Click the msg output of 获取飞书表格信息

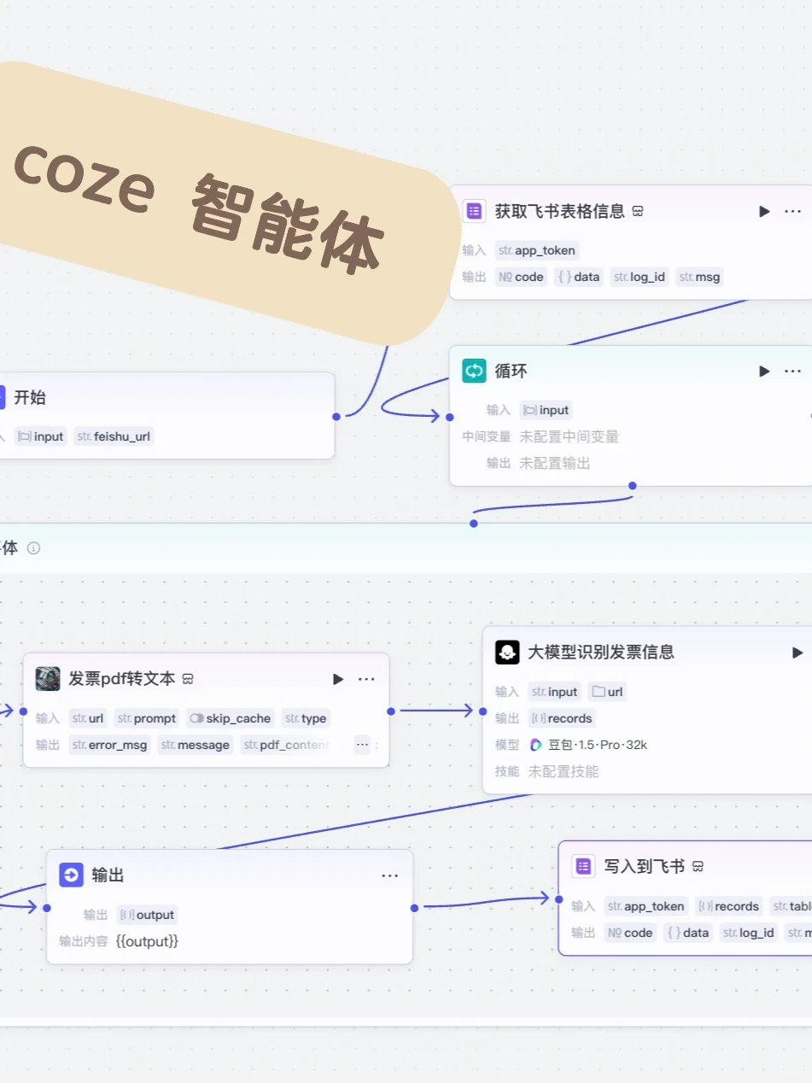[699, 277]
